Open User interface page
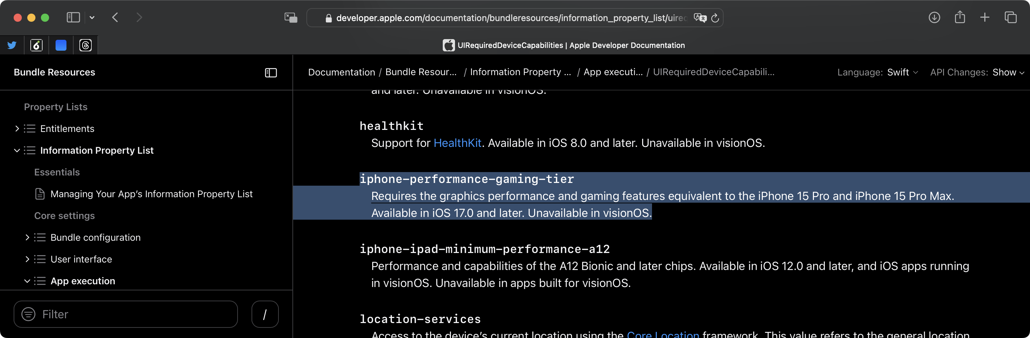1030x338 pixels. [x=81, y=259]
